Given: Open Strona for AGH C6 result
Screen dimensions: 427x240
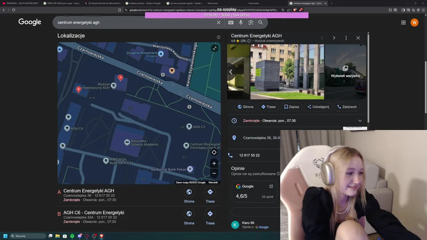Looking at the screenshot, I should click(x=189, y=217).
